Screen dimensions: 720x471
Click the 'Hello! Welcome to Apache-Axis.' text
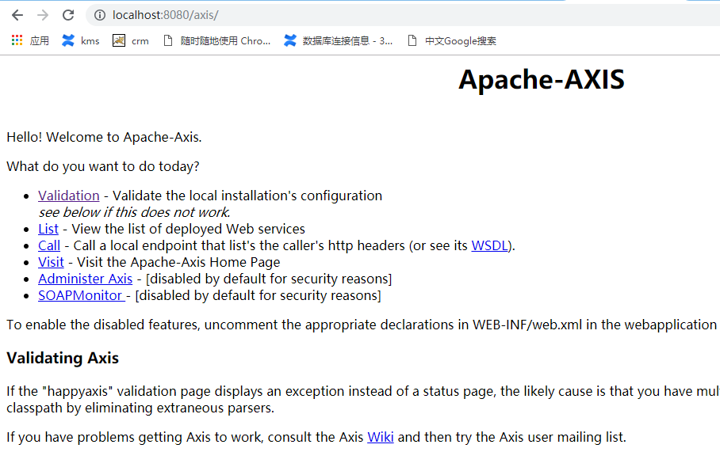pos(104,137)
